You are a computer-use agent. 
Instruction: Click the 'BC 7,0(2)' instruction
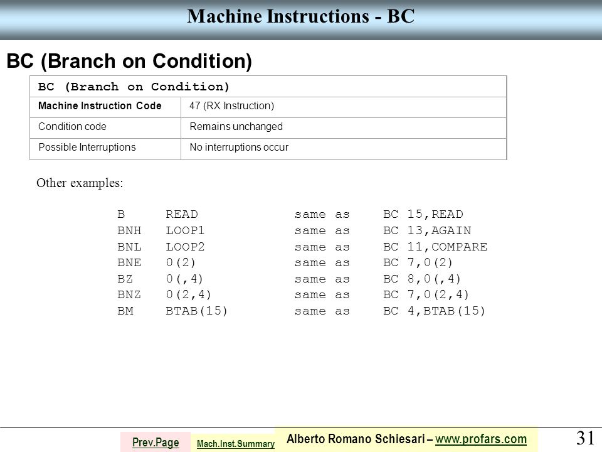point(418,262)
